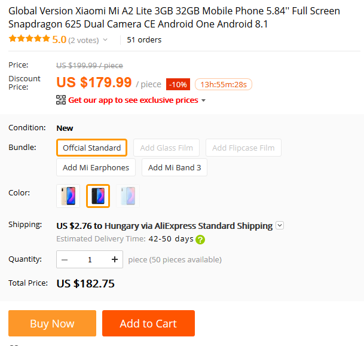This screenshot has height=346, width=364.
Task: Expand the votes rating dropdown arrow
Action: tap(106, 40)
